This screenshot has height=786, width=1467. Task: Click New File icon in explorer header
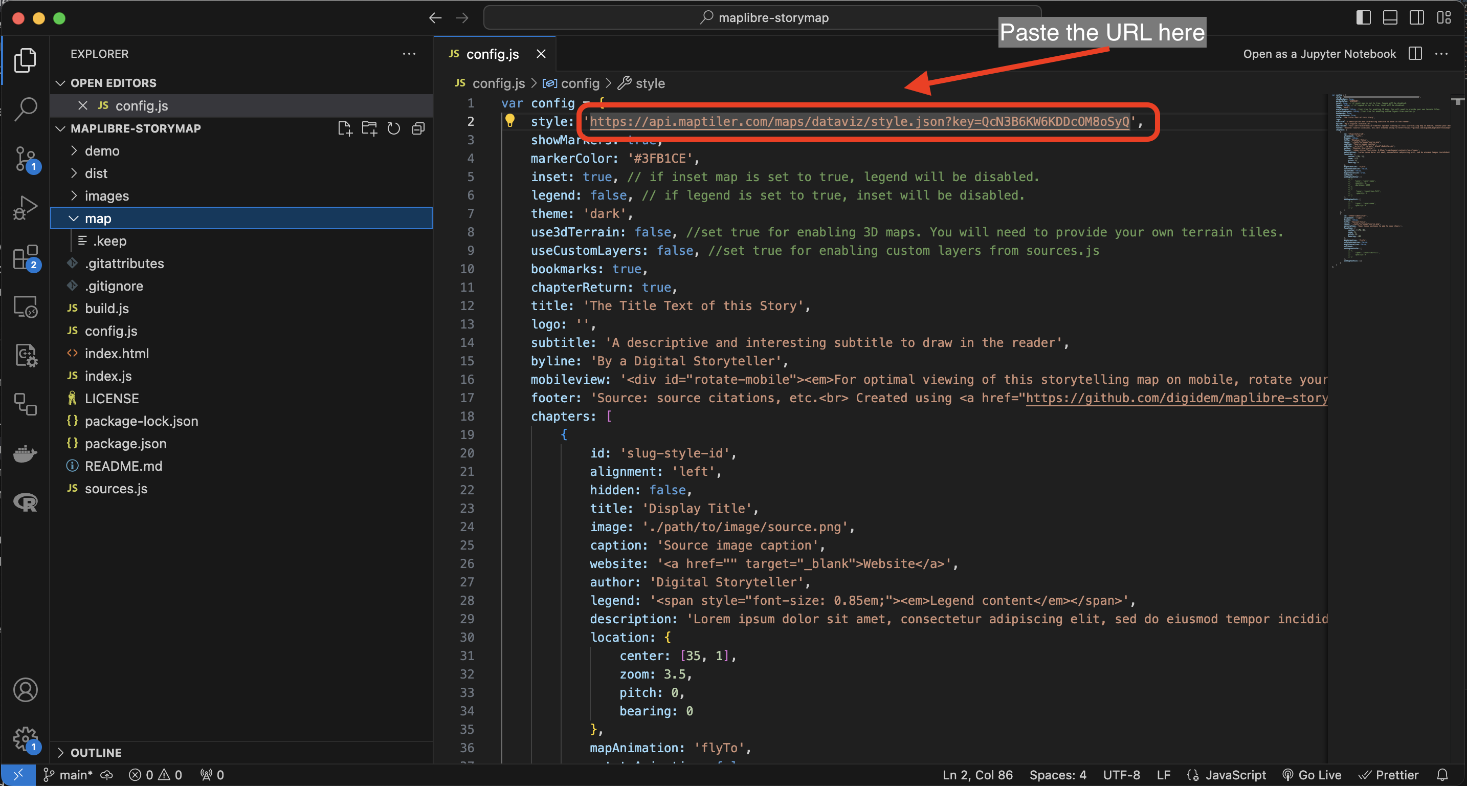[345, 128]
